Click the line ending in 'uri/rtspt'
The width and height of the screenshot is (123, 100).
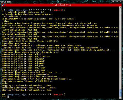point(24,68)
